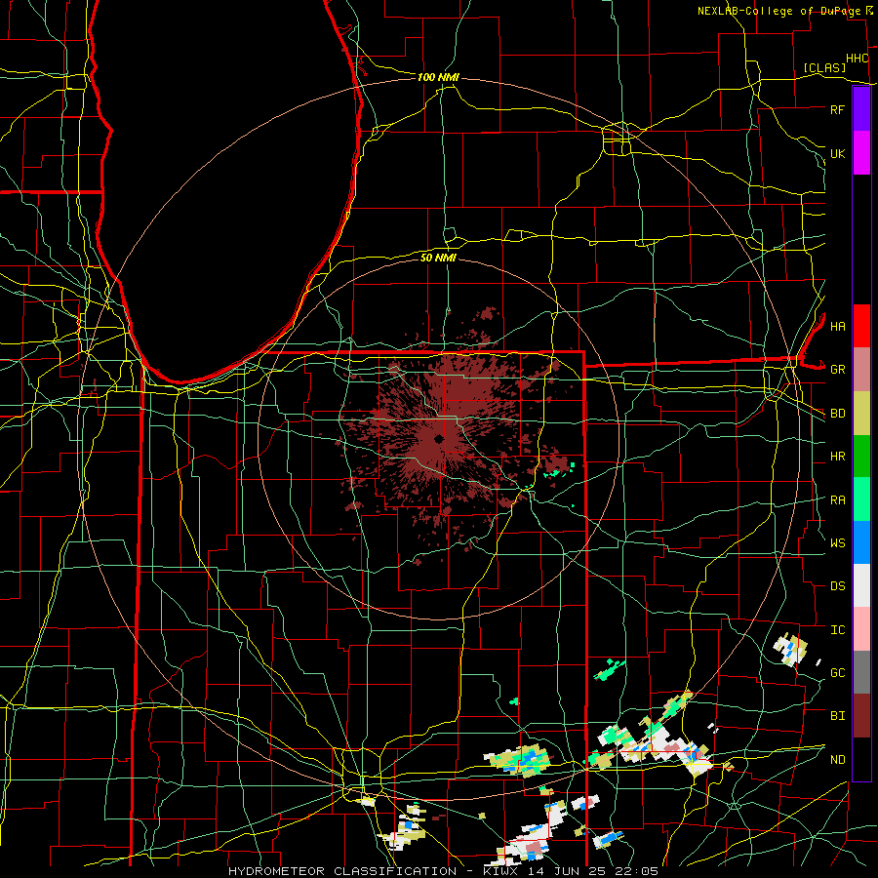Viewport: 878px width, 878px height.
Task: Pick the mint green RA swatch
Action: (861, 499)
